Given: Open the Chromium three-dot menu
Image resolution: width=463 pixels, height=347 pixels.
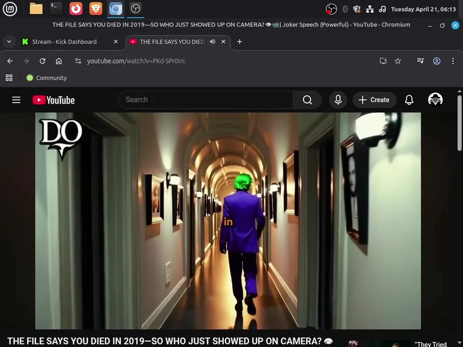Looking at the screenshot, I should [453, 61].
